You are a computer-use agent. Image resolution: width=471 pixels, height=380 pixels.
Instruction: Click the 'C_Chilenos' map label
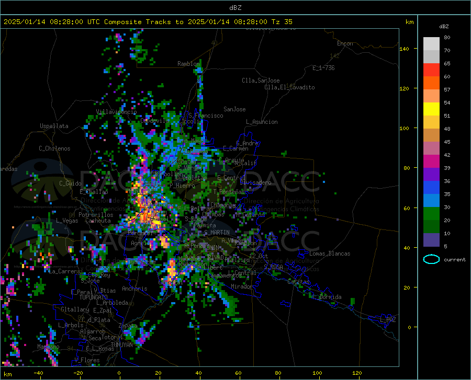(54, 148)
